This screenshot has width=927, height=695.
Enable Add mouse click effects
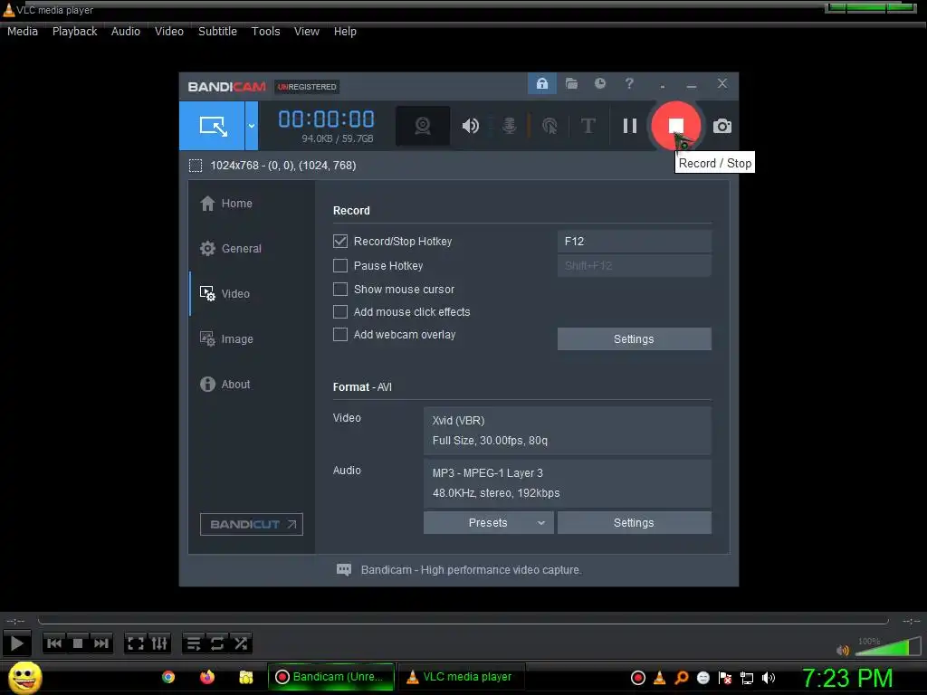click(x=340, y=311)
